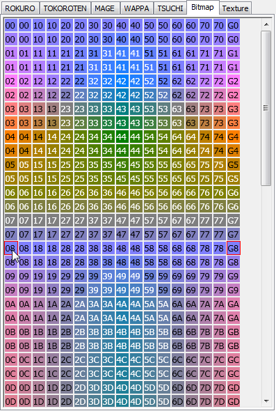Pick the upper G6 swatch
The image size is (276, 411).
coord(233,192)
